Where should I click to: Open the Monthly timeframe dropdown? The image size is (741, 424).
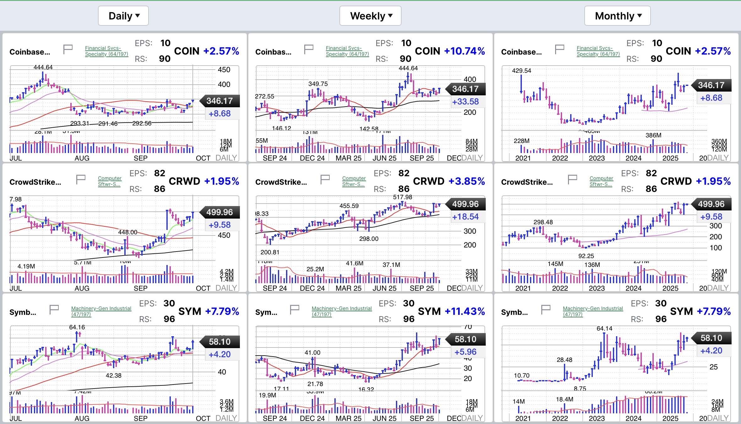(617, 16)
